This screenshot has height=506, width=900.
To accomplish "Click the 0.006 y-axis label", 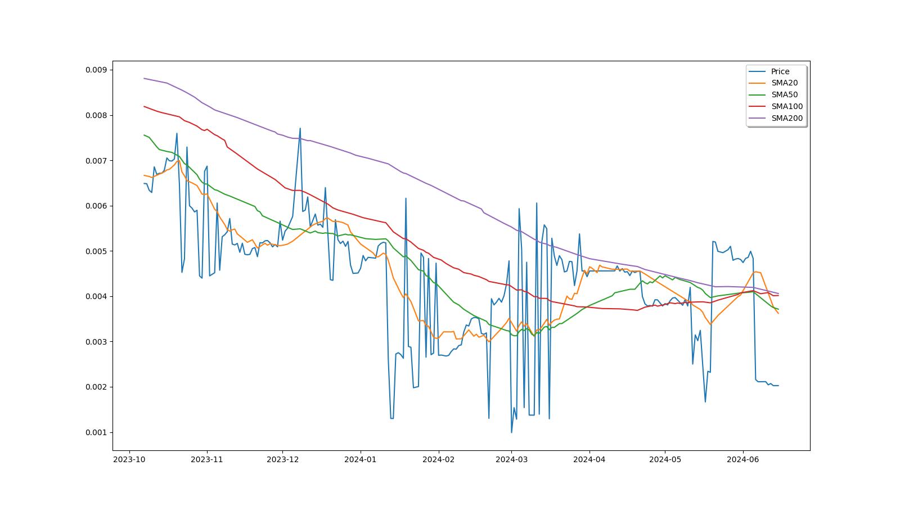I will pos(96,206).
